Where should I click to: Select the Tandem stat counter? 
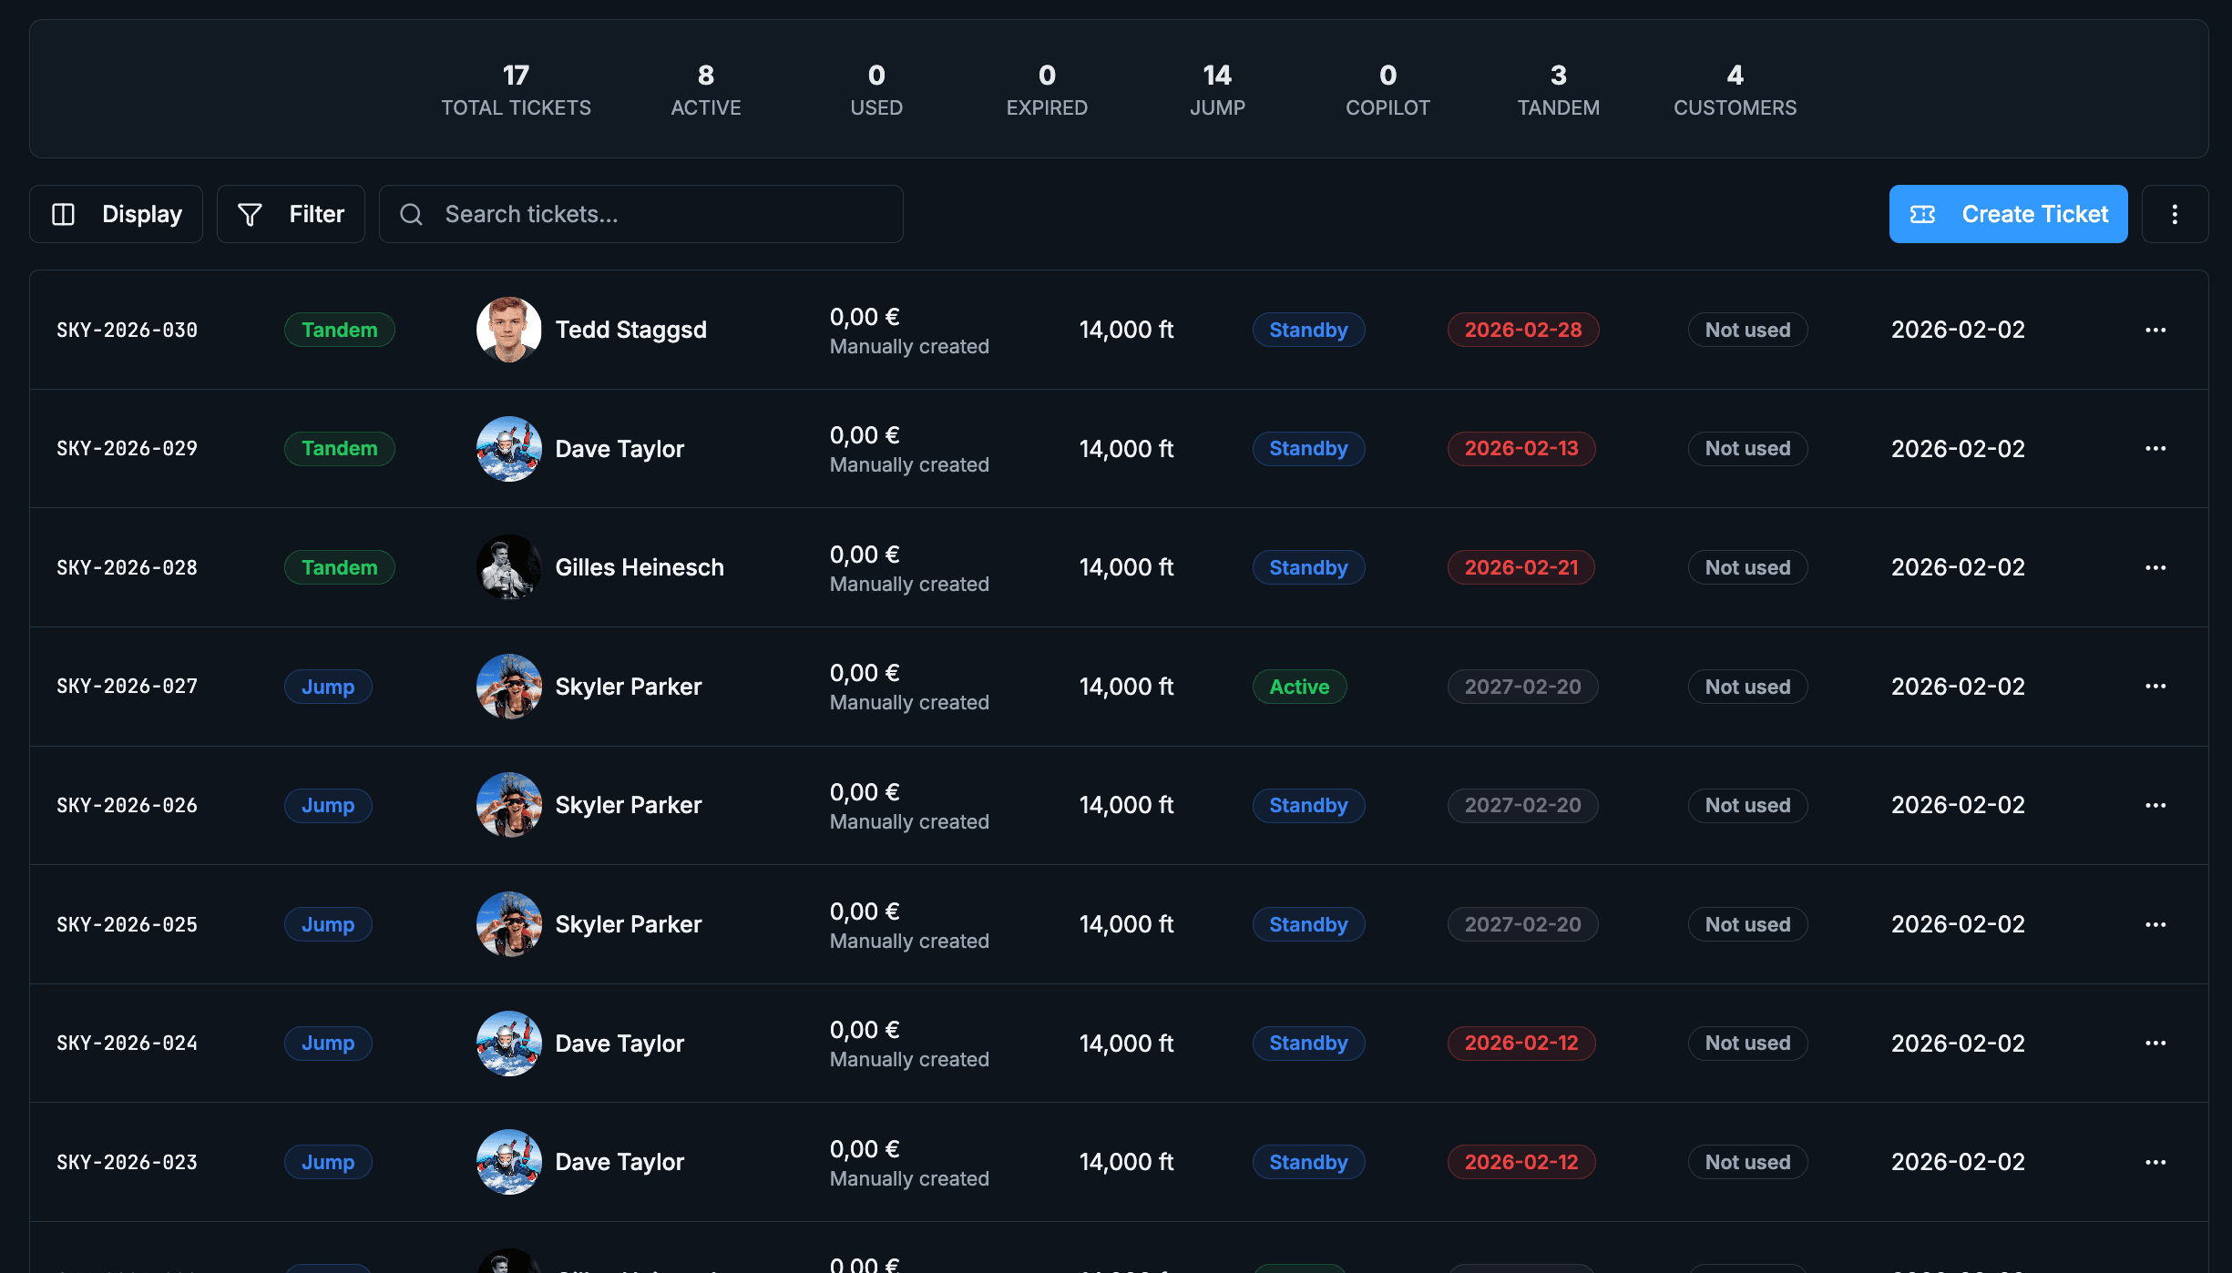pyautogui.click(x=1558, y=89)
